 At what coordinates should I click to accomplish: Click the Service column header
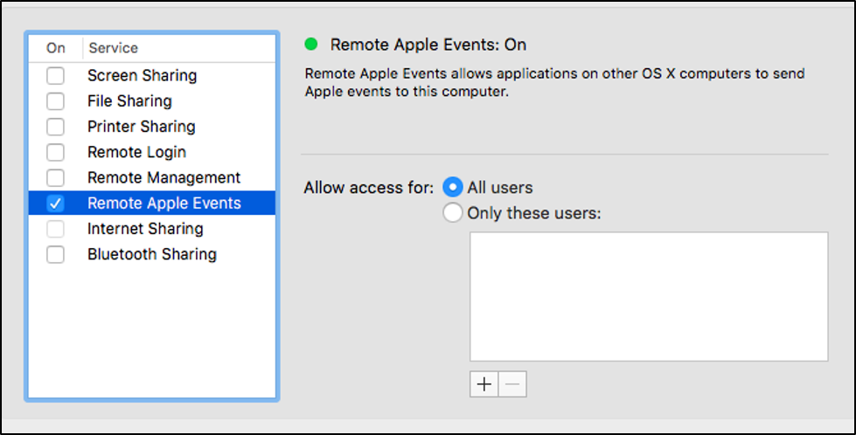[114, 48]
